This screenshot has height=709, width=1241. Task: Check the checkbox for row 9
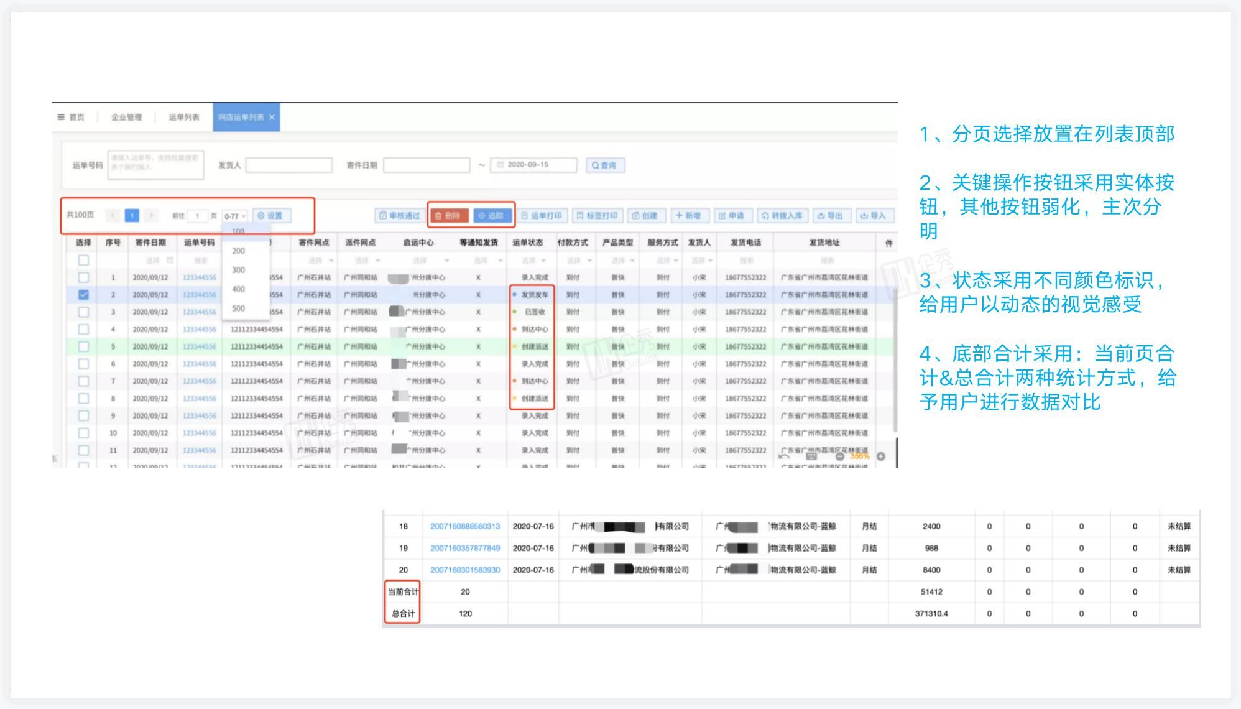tap(83, 415)
